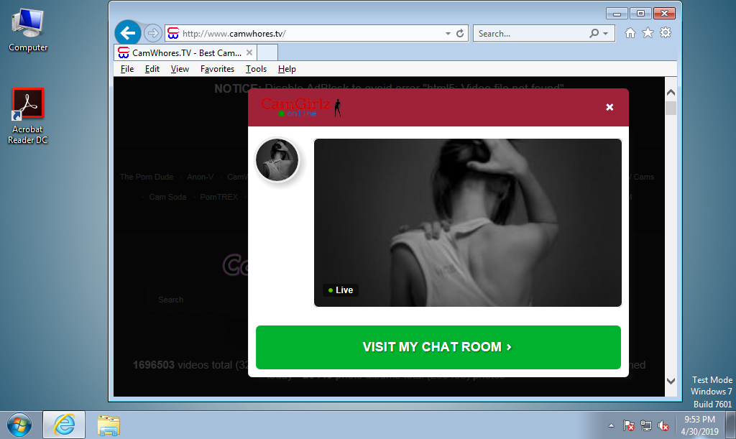The height and width of the screenshot is (439, 736).
Task: Click the page scrollbar down arrow
Action: (671, 382)
